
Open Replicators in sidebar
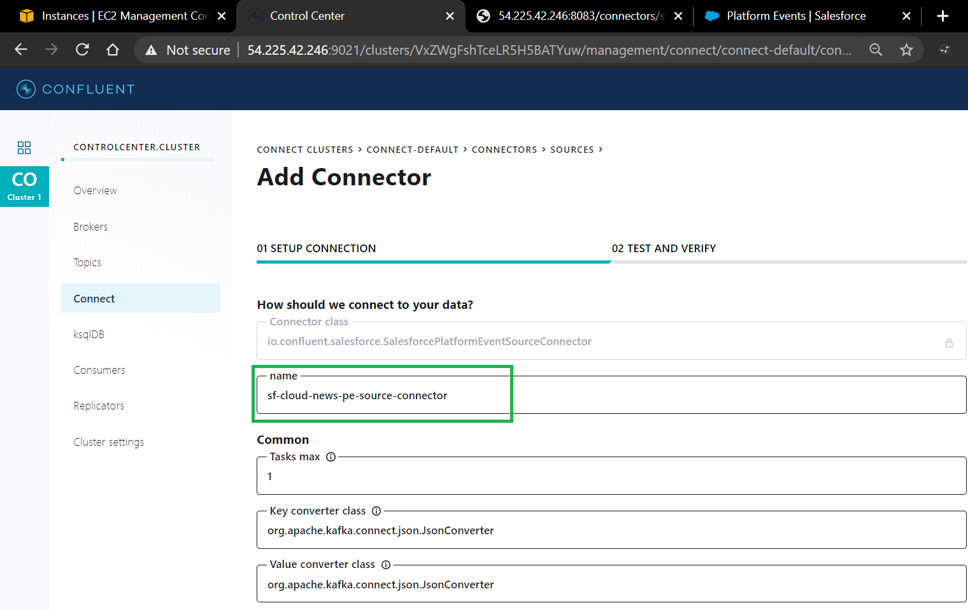click(99, 406)
